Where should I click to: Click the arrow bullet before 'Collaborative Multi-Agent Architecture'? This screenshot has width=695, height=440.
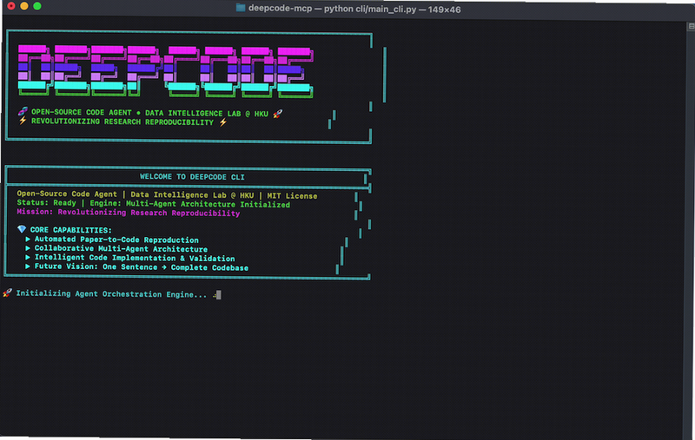pyautogui.click(x=28, y=248)
